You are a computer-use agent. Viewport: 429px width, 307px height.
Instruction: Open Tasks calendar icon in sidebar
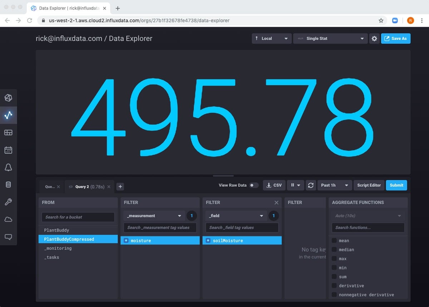(x=8, y=150)
